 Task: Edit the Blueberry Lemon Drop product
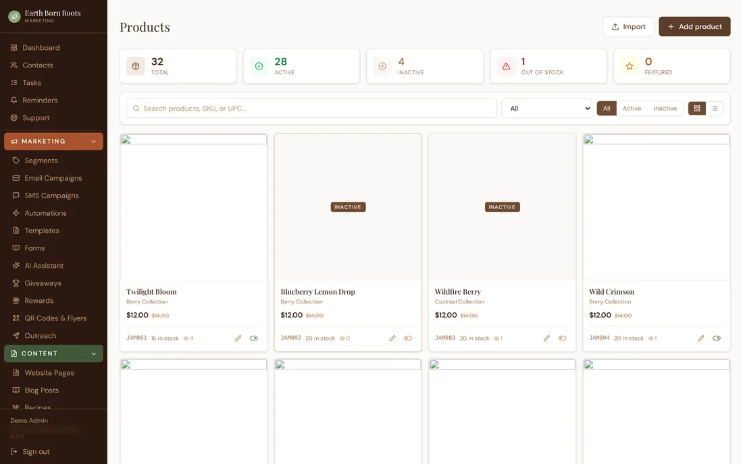pos(392,338)
